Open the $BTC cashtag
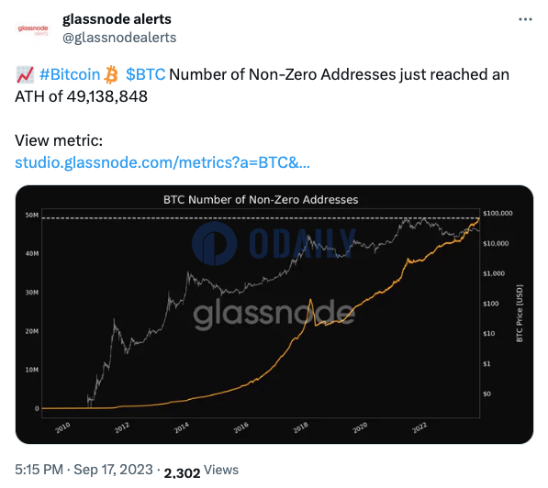 [145, 74]
